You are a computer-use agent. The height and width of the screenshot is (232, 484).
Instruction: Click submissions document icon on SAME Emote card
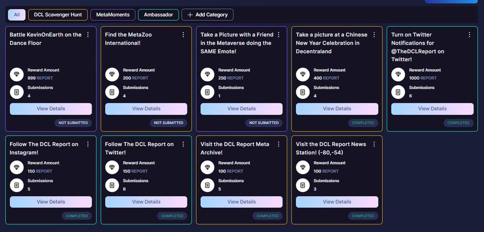coord(207,92)
